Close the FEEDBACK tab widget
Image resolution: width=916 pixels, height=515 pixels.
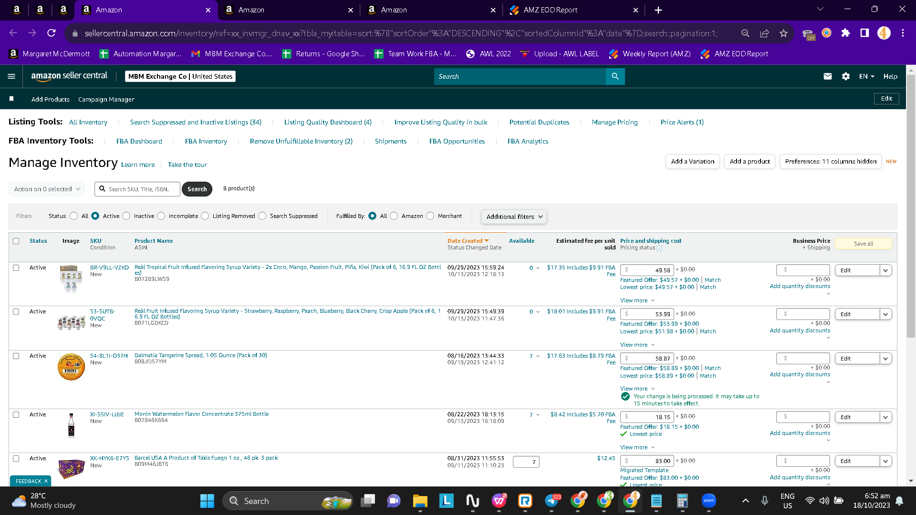point(46,482)
